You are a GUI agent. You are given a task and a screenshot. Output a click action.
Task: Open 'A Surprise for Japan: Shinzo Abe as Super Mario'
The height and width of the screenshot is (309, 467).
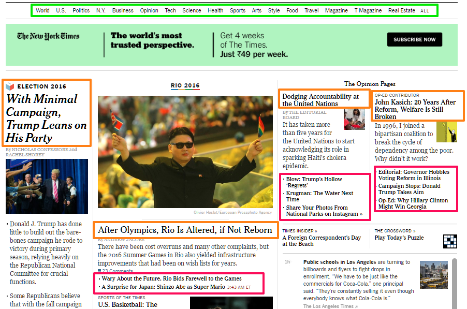point(163,287)
